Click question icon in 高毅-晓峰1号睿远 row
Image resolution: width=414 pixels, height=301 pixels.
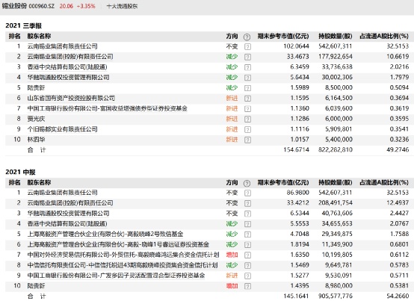247,245
